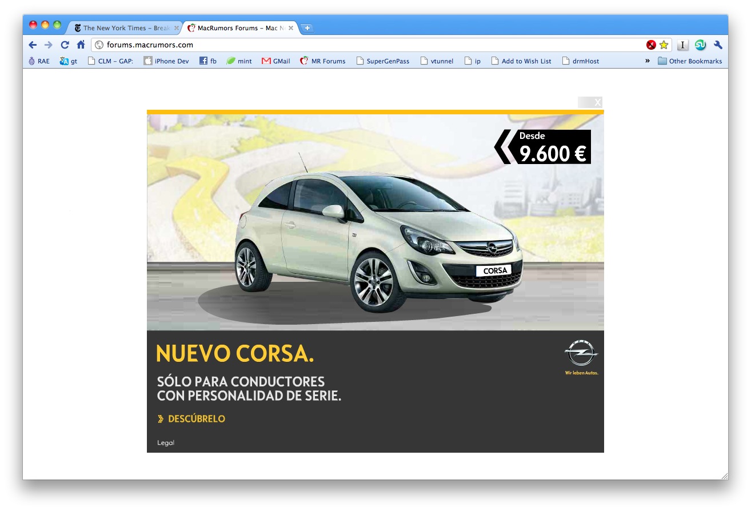The width and height of the screenshot is (751, 511).
Task: Close the Opel Corsa advertisement overlay
Action: pos(590,102)
